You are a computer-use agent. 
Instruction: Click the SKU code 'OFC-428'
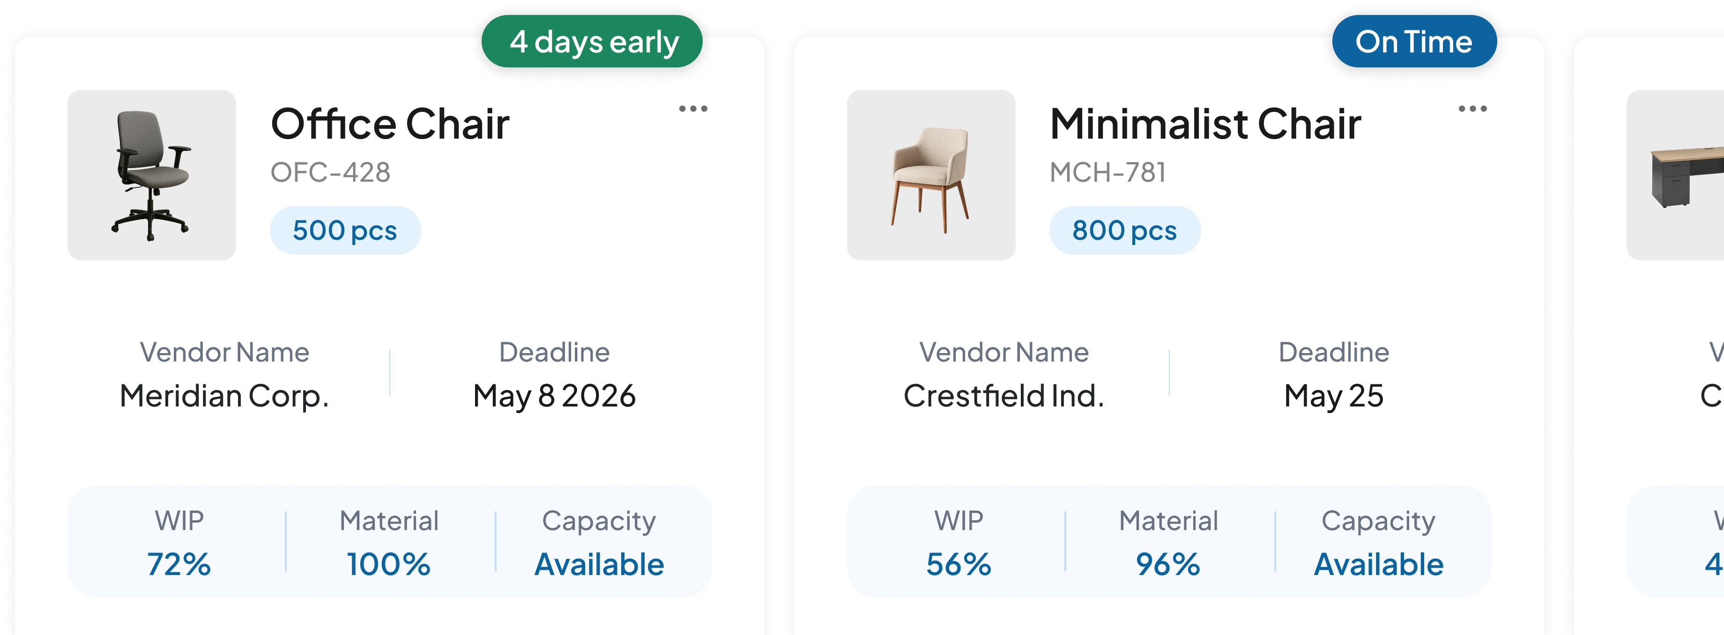[x=331, y=173]
